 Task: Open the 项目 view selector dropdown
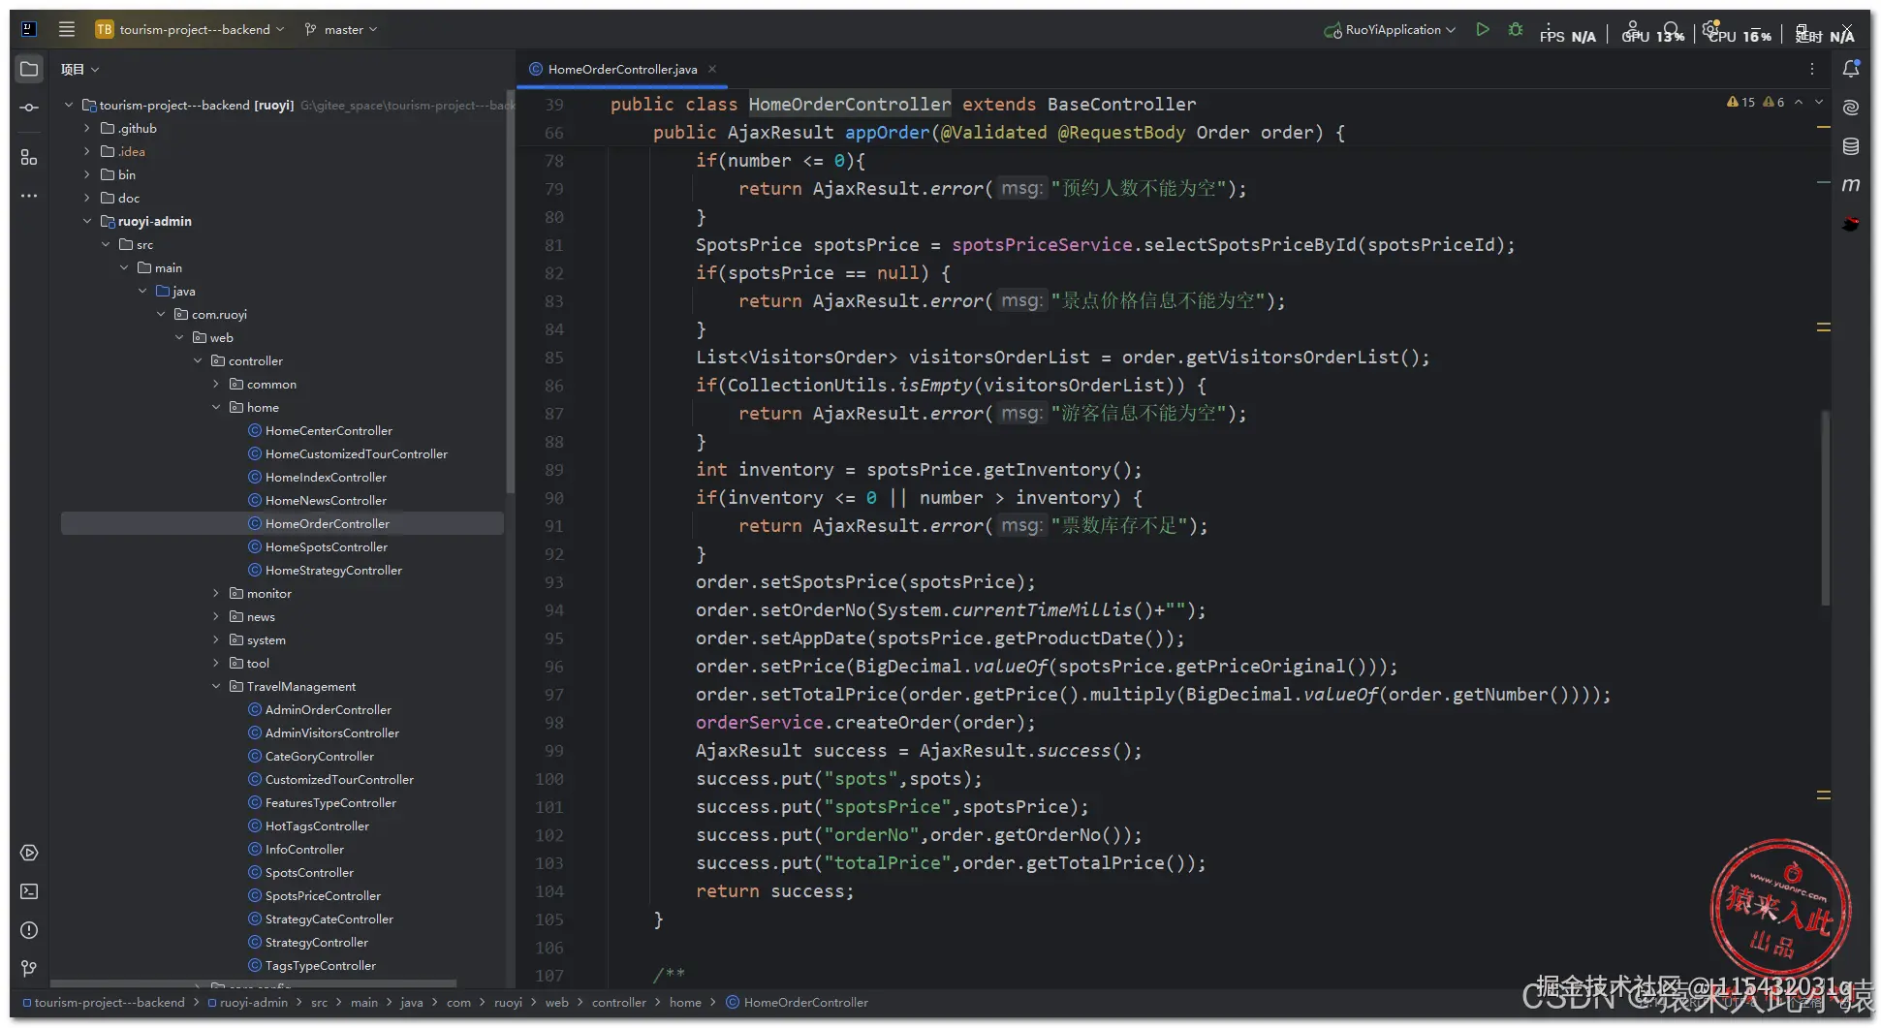[x=79, y=69]
